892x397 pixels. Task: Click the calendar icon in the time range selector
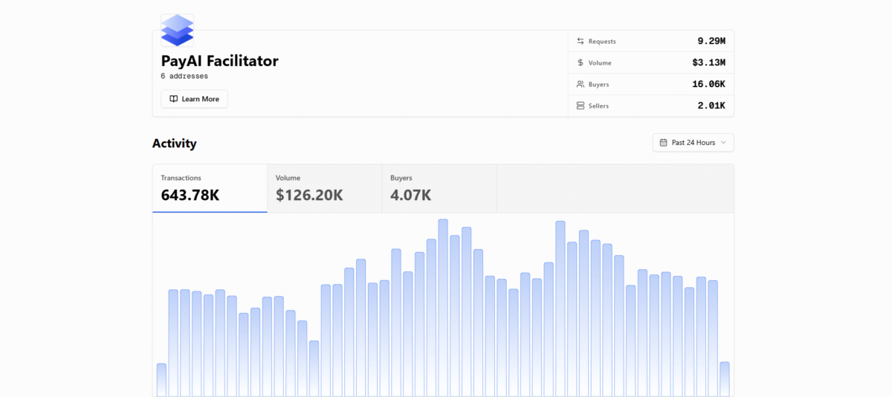(x=663, y=143)
